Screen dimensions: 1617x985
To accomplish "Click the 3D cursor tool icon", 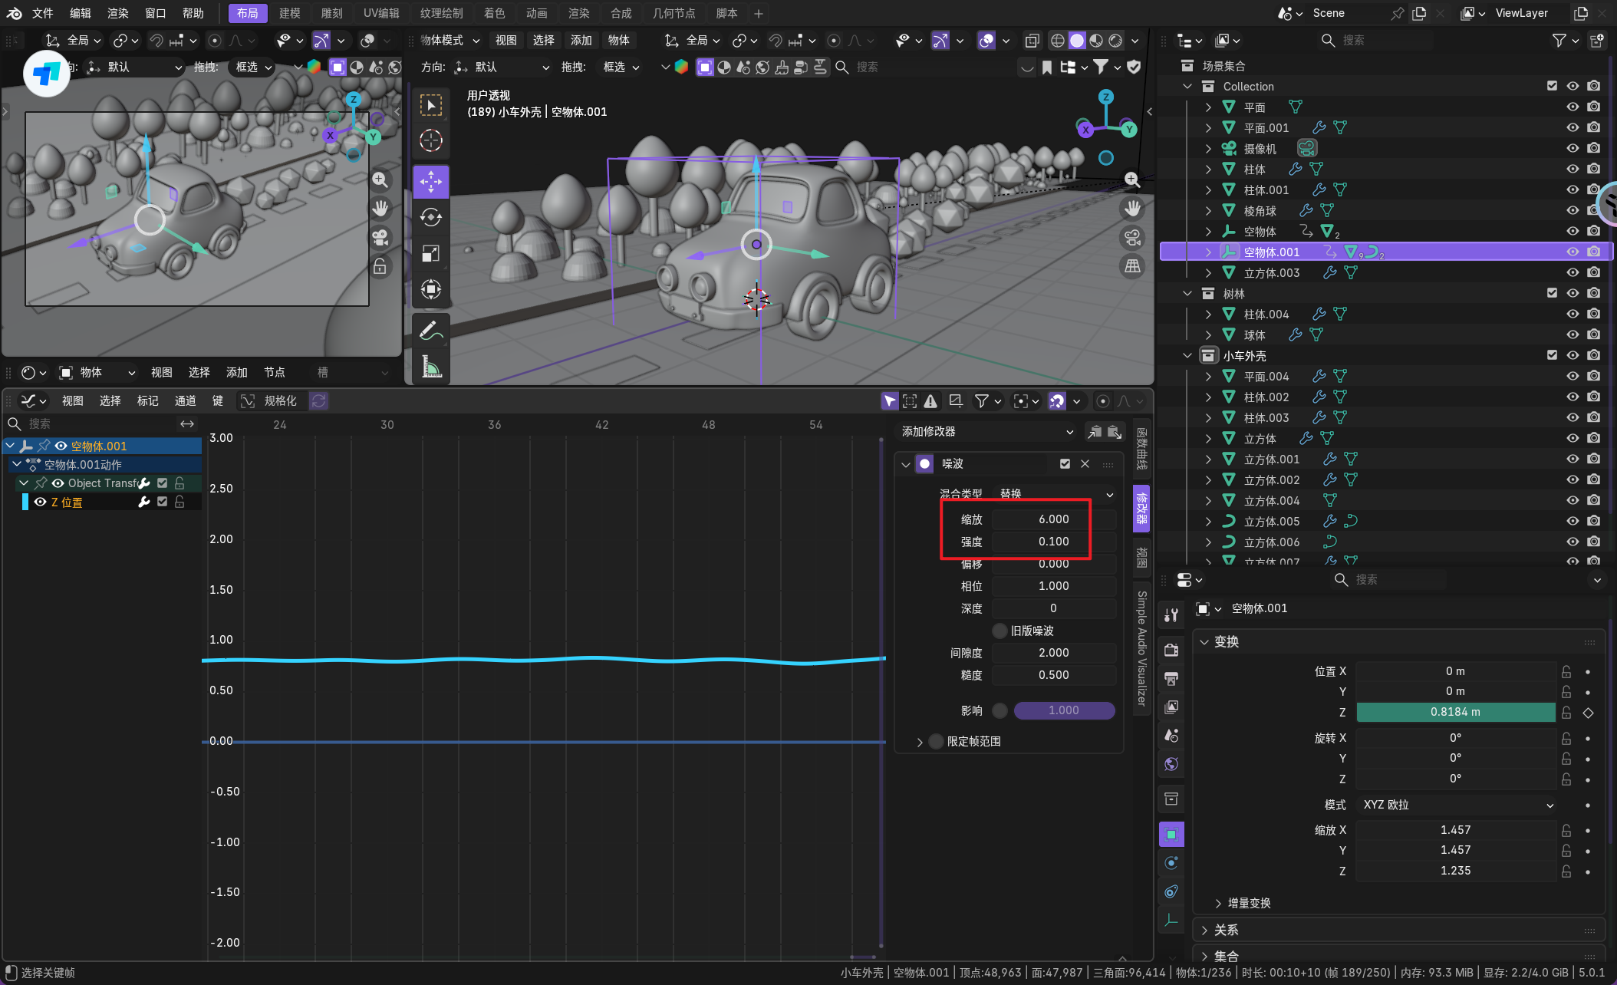I will click(430, 140).
